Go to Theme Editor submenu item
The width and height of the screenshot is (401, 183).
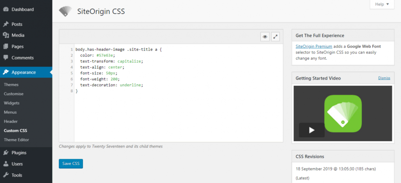16,140
